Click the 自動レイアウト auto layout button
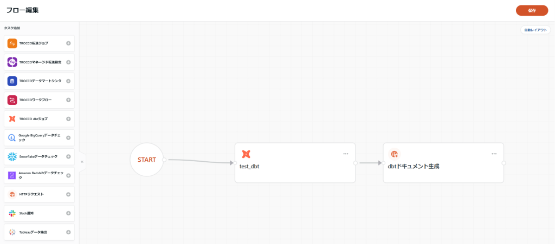The width and height of the screenshot is (555, 244). [535, 30]
